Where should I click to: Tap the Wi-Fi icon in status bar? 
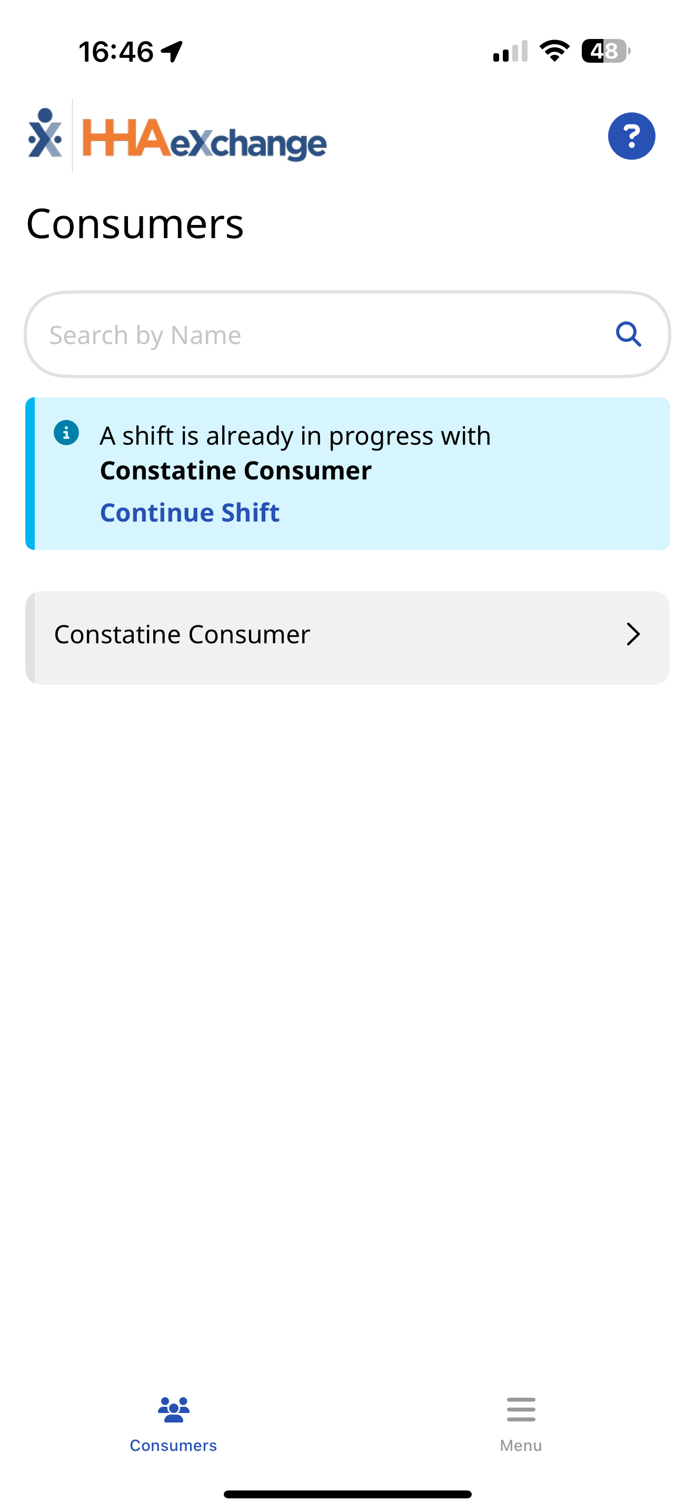click(554, 51)
